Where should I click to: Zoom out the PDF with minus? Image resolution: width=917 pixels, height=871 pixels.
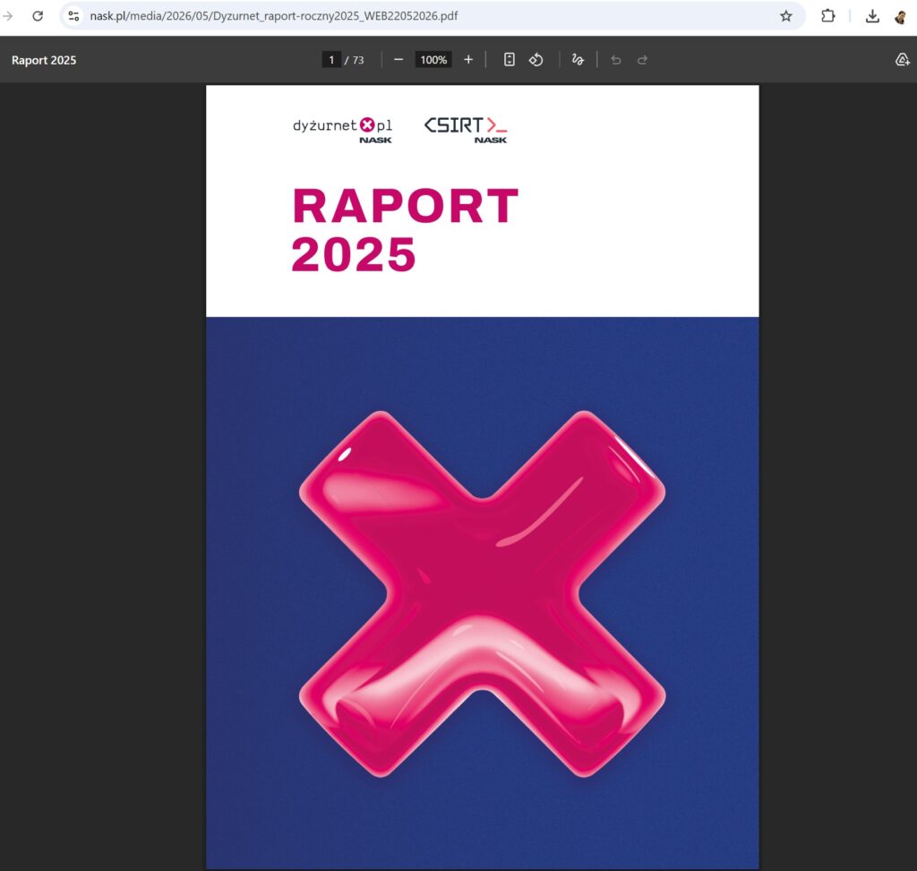[x=399, y=60]
